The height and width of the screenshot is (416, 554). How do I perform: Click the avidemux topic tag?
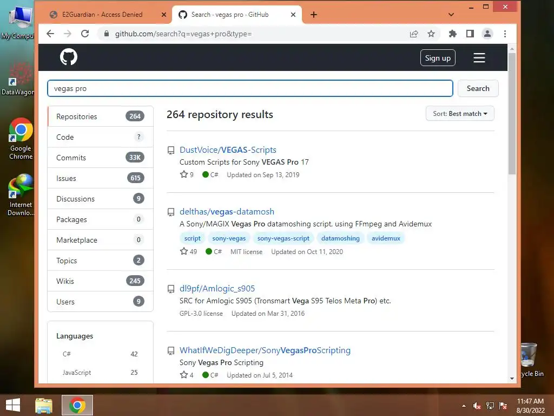point(386,238)
